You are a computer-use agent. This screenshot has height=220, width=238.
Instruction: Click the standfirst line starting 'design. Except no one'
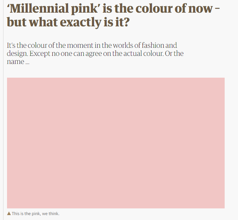pos(95,54)
